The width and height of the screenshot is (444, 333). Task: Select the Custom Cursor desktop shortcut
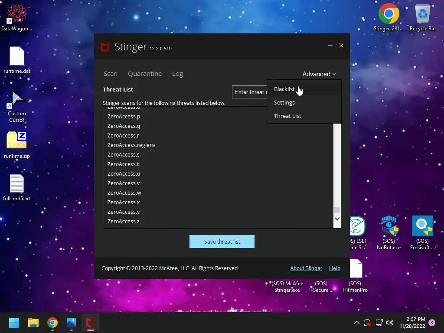pyautogui.click(x=17, y=106)
